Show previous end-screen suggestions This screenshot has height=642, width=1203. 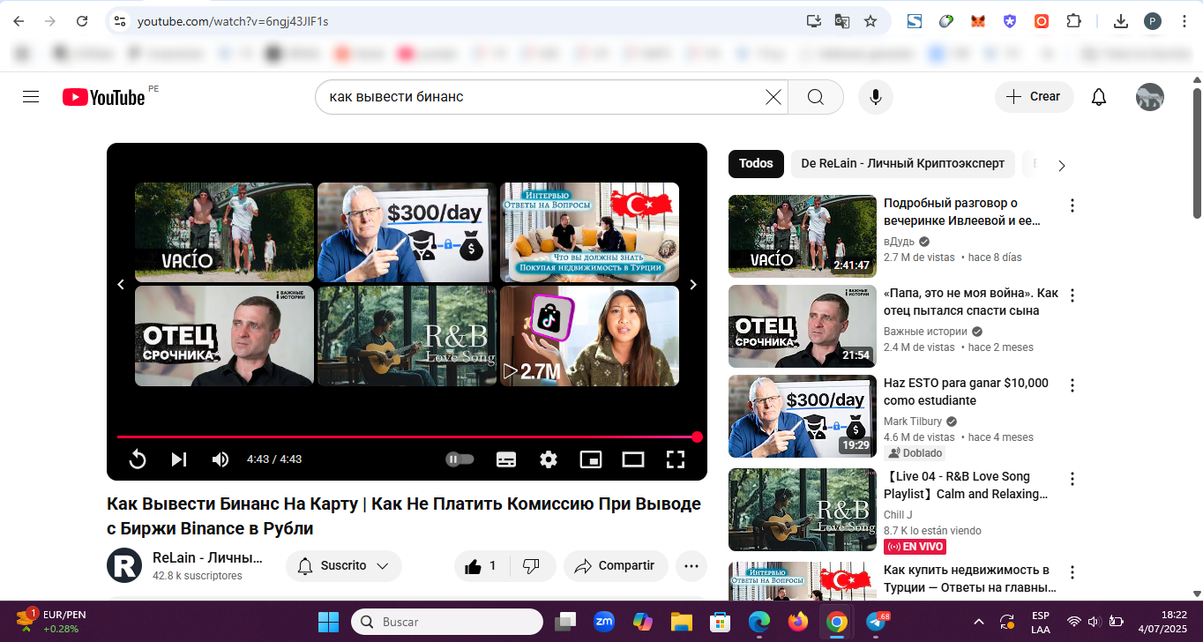coord(121,285)
